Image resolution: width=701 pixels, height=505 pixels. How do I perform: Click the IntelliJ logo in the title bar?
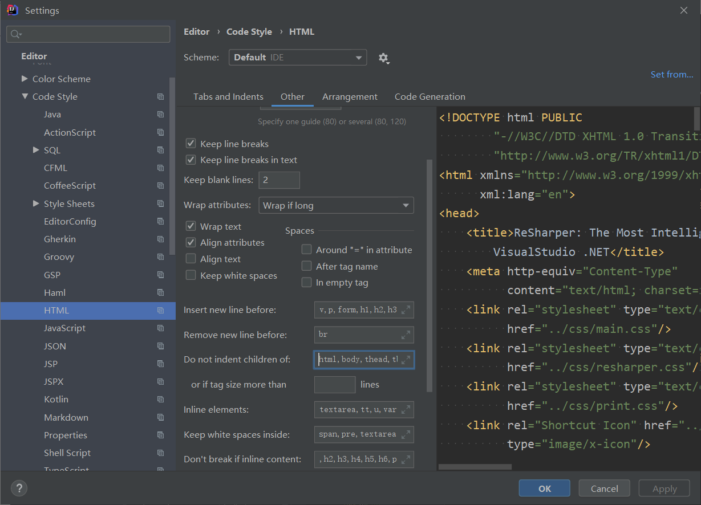click(x=13, y=10)
